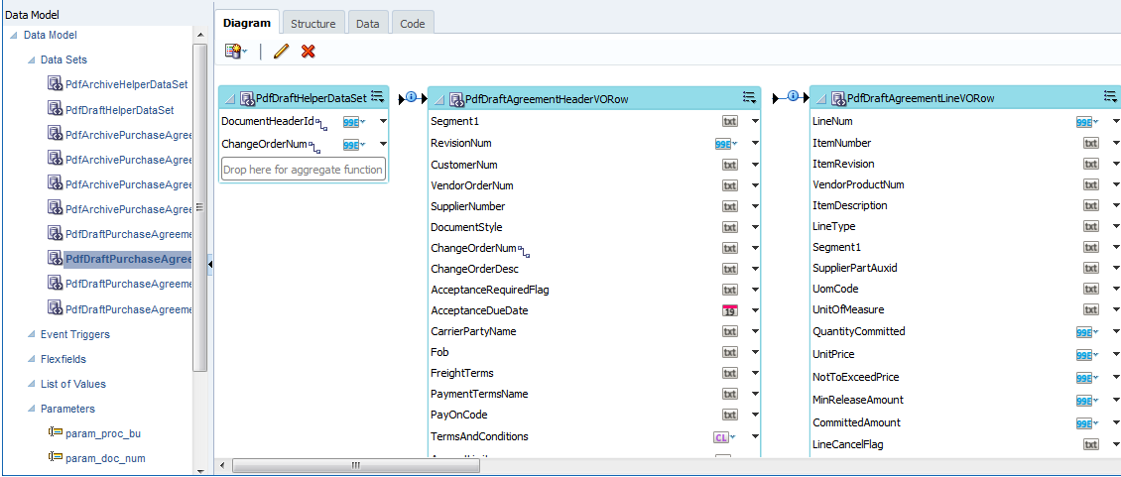Click date type icon for AcceptanceDueDate
Image resolution: width=1121 pixels, height=477 pixels.
point(729,310)
